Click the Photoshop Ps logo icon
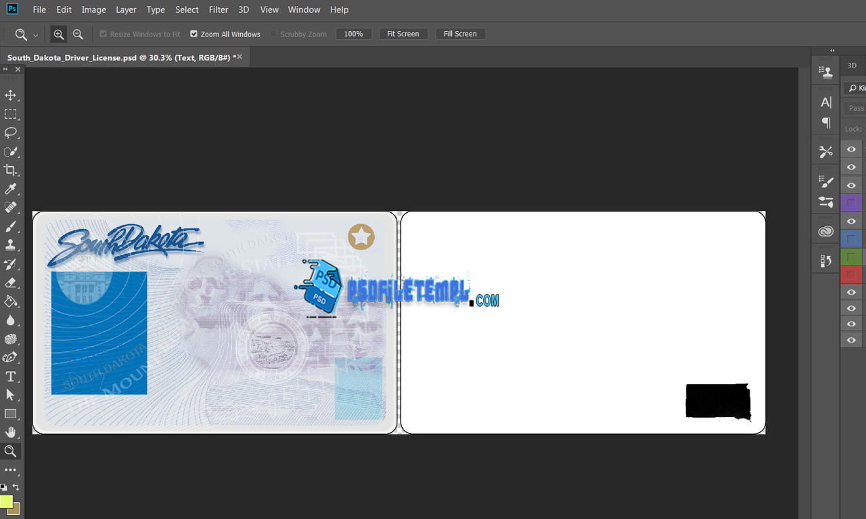This screenshot has width=866, height=519. [x=12, y=9]
